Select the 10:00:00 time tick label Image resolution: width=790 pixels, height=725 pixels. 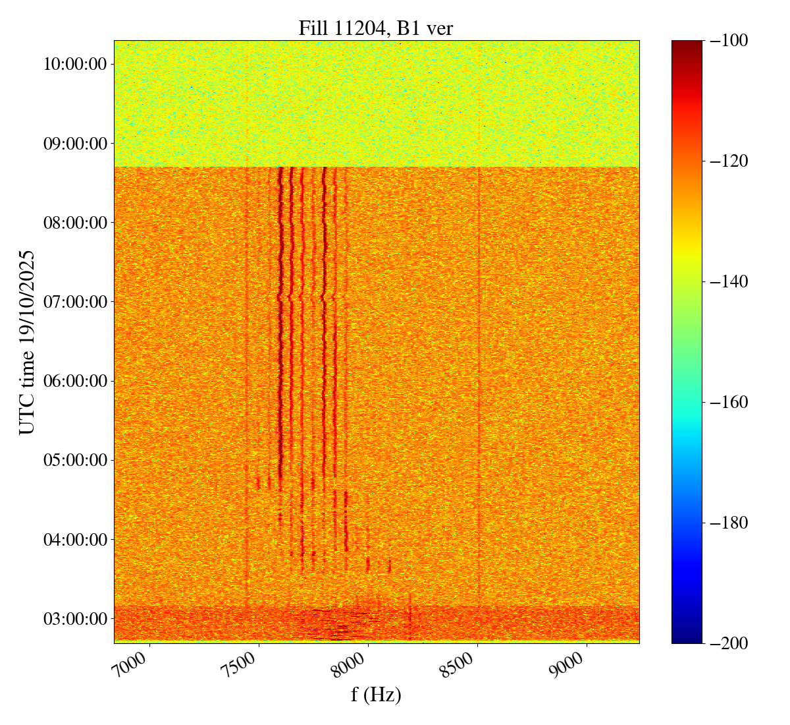[74, 65]
